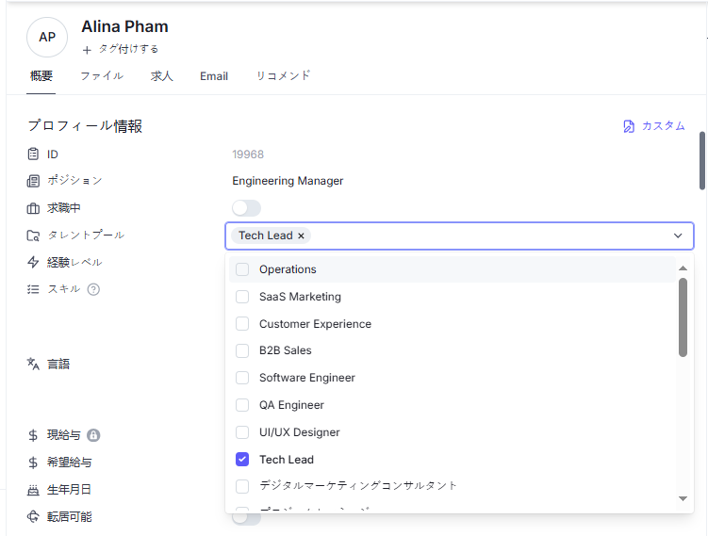This screenshot has width=708, height=536.
Task: Click the briefcase icon beside 求職中
Action: tap(33, 208)
